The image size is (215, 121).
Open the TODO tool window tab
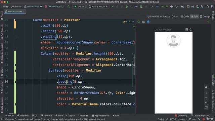[x=10, y=116]
